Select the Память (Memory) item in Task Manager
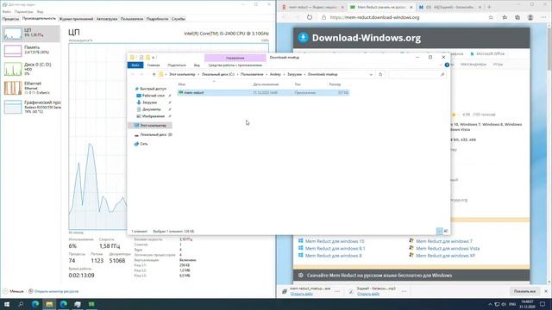 click(x=31, y=50)
